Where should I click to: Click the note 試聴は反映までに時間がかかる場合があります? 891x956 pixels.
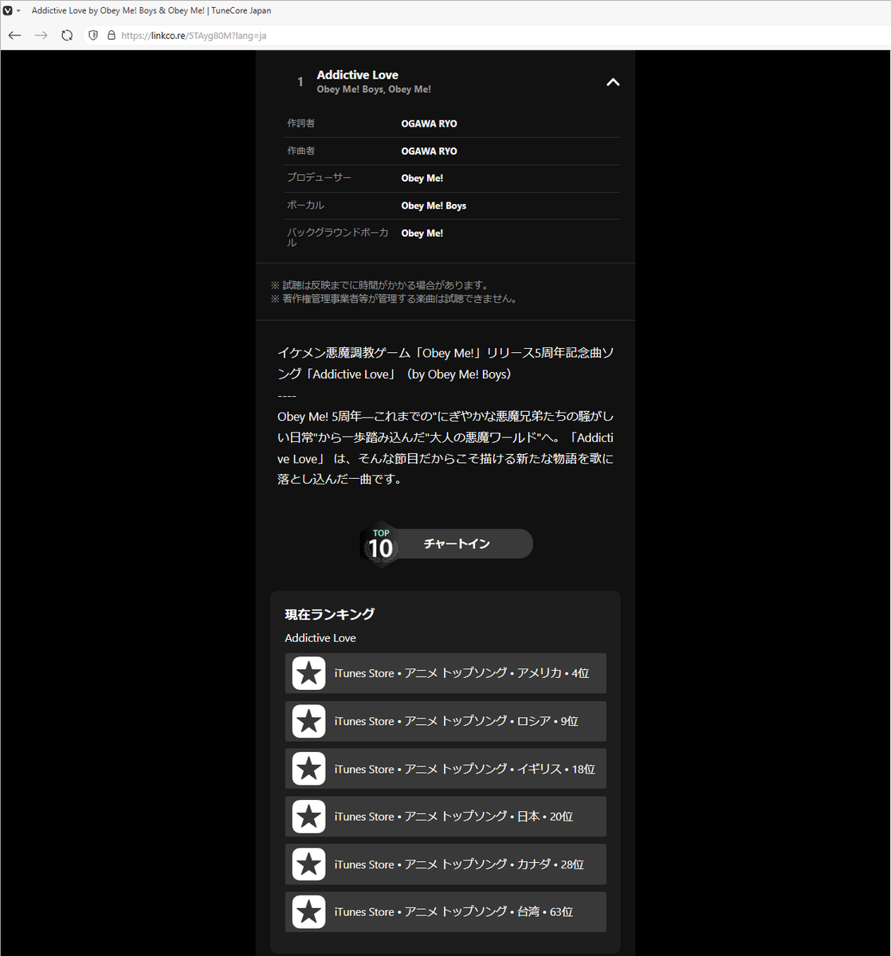click(x=379, y=285)
